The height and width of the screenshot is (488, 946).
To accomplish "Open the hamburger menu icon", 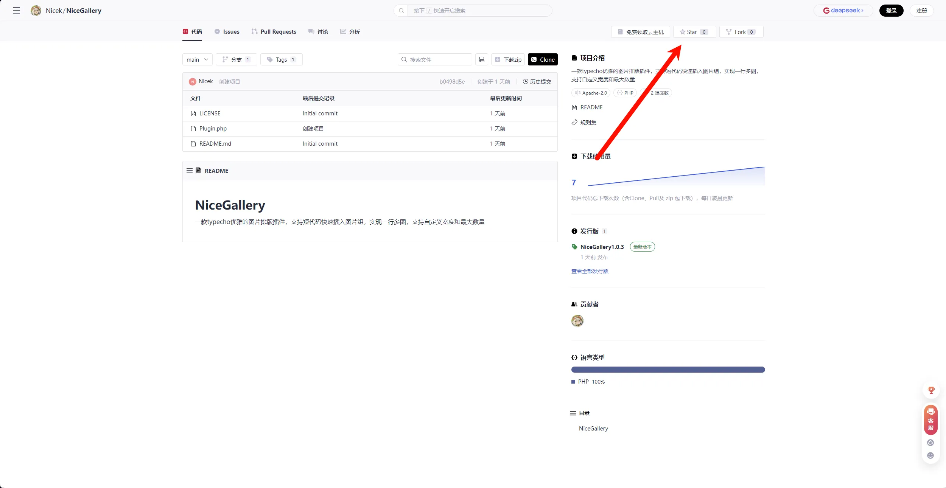I will pyautogui.click(x=17, y=11).
